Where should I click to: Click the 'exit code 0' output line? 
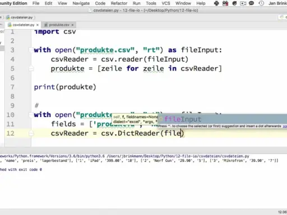click(21, 170)
